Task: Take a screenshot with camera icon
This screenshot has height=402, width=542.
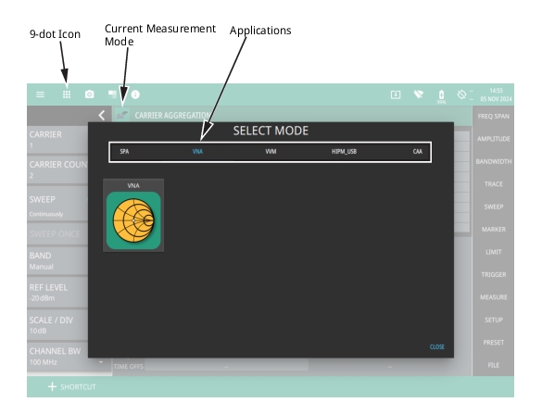Action: pos(90,94)
